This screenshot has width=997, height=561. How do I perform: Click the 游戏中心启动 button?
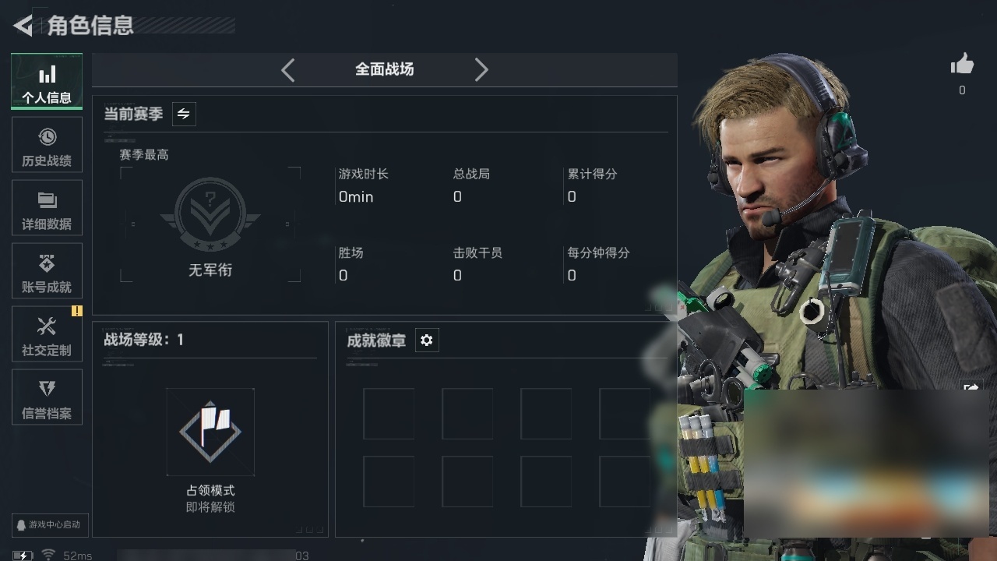(x=48, y=524)
